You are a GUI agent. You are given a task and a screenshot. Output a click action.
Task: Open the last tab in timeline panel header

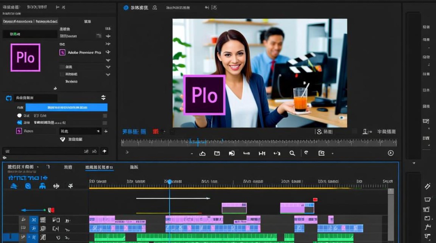click(134, 167)
